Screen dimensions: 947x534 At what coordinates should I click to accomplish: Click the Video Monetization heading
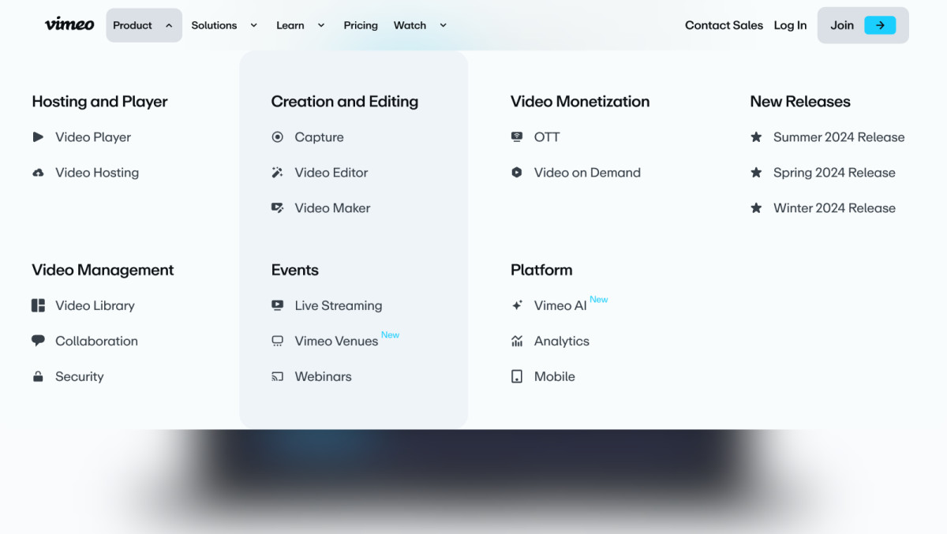(x=580, y=102)
